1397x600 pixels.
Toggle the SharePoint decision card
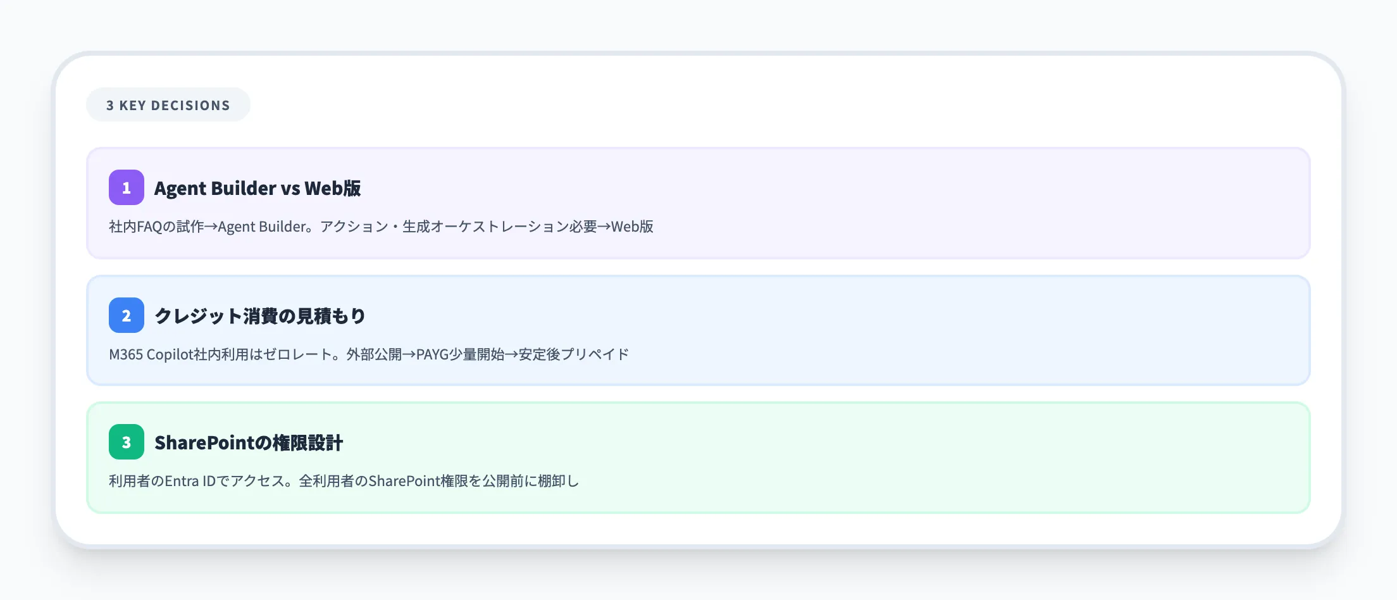point(696,457)
